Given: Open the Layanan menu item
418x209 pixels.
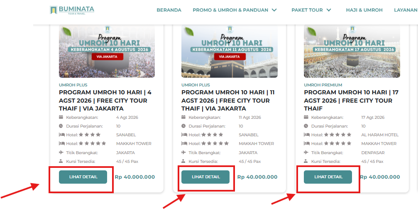Looking at the screenshot, I should pyautogui.click(x=406, y=10).
